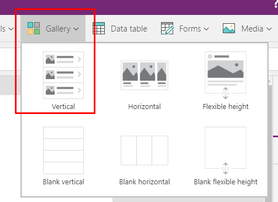The width and height of the screenshot is (278, 202).
Task: Click the Blank vertical label
Action: click(63, 182)
